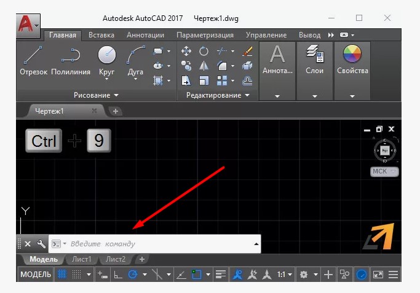Switch to the Вставка ribbon tab
420x293 pixels.
click(x=101, y=35)
